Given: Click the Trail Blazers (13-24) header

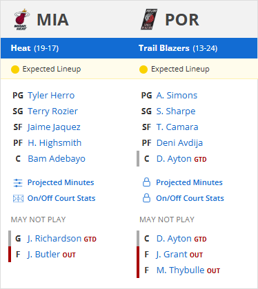Looking at the screenshot, I should pos(178,48).
